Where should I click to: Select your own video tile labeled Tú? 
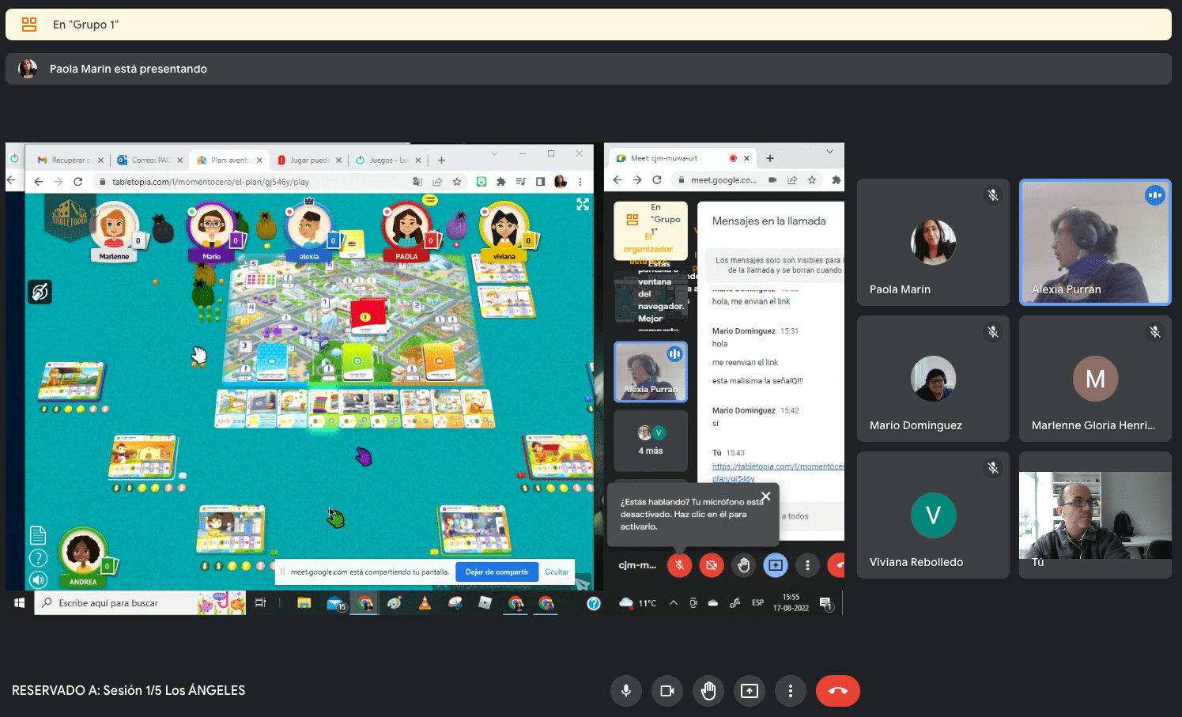(1095, 515)
